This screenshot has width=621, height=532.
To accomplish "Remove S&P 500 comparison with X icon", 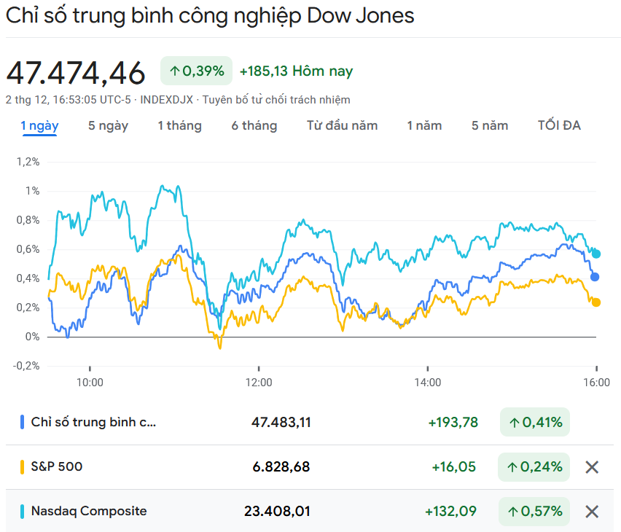I will coord(592,467).
